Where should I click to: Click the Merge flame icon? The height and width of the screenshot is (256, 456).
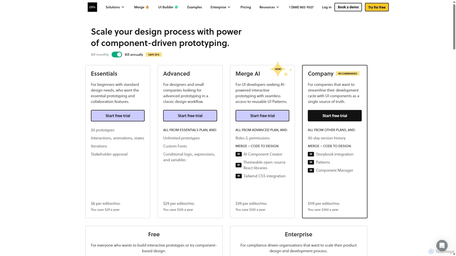pyautogui.click(x=147, y=7)
